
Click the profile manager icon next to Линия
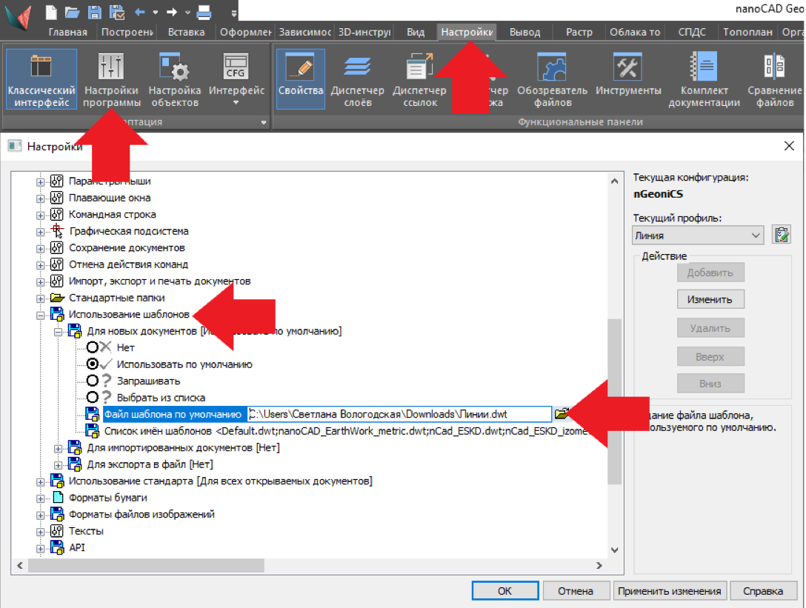[781, 235]
